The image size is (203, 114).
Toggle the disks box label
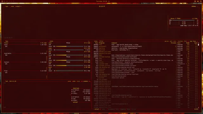51,41
